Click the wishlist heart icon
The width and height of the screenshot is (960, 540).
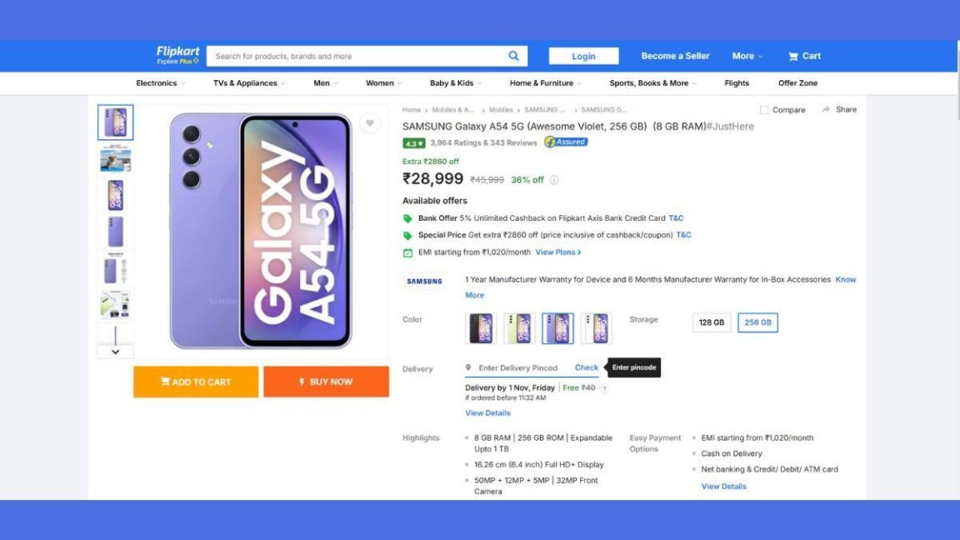tap(369, 123)
